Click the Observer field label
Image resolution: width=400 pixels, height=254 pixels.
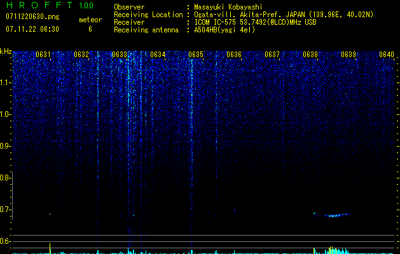[x=129, y=7]
